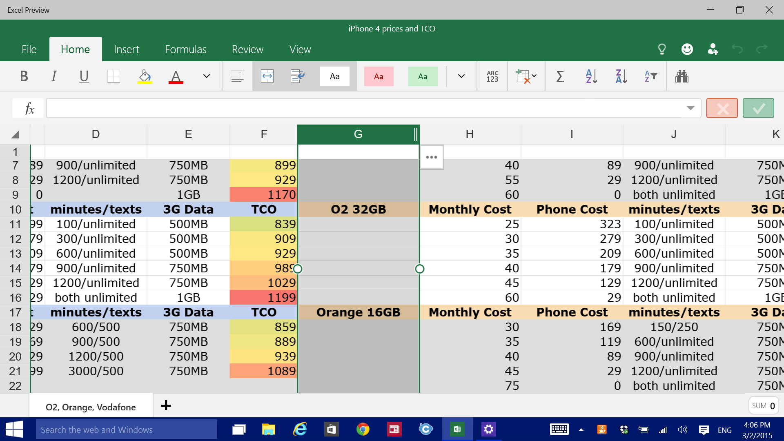Click the O2 32GB cell
Screen dimensions: 784x441
coord(359,209)
